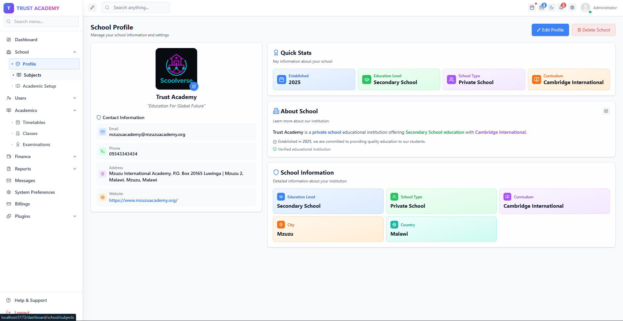The height and width of the screenshot is (321, 623).
Task: Click the Edit Profile button
Action: (550, 30)
